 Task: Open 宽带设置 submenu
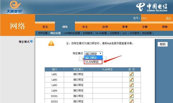[x=43, y=33]
